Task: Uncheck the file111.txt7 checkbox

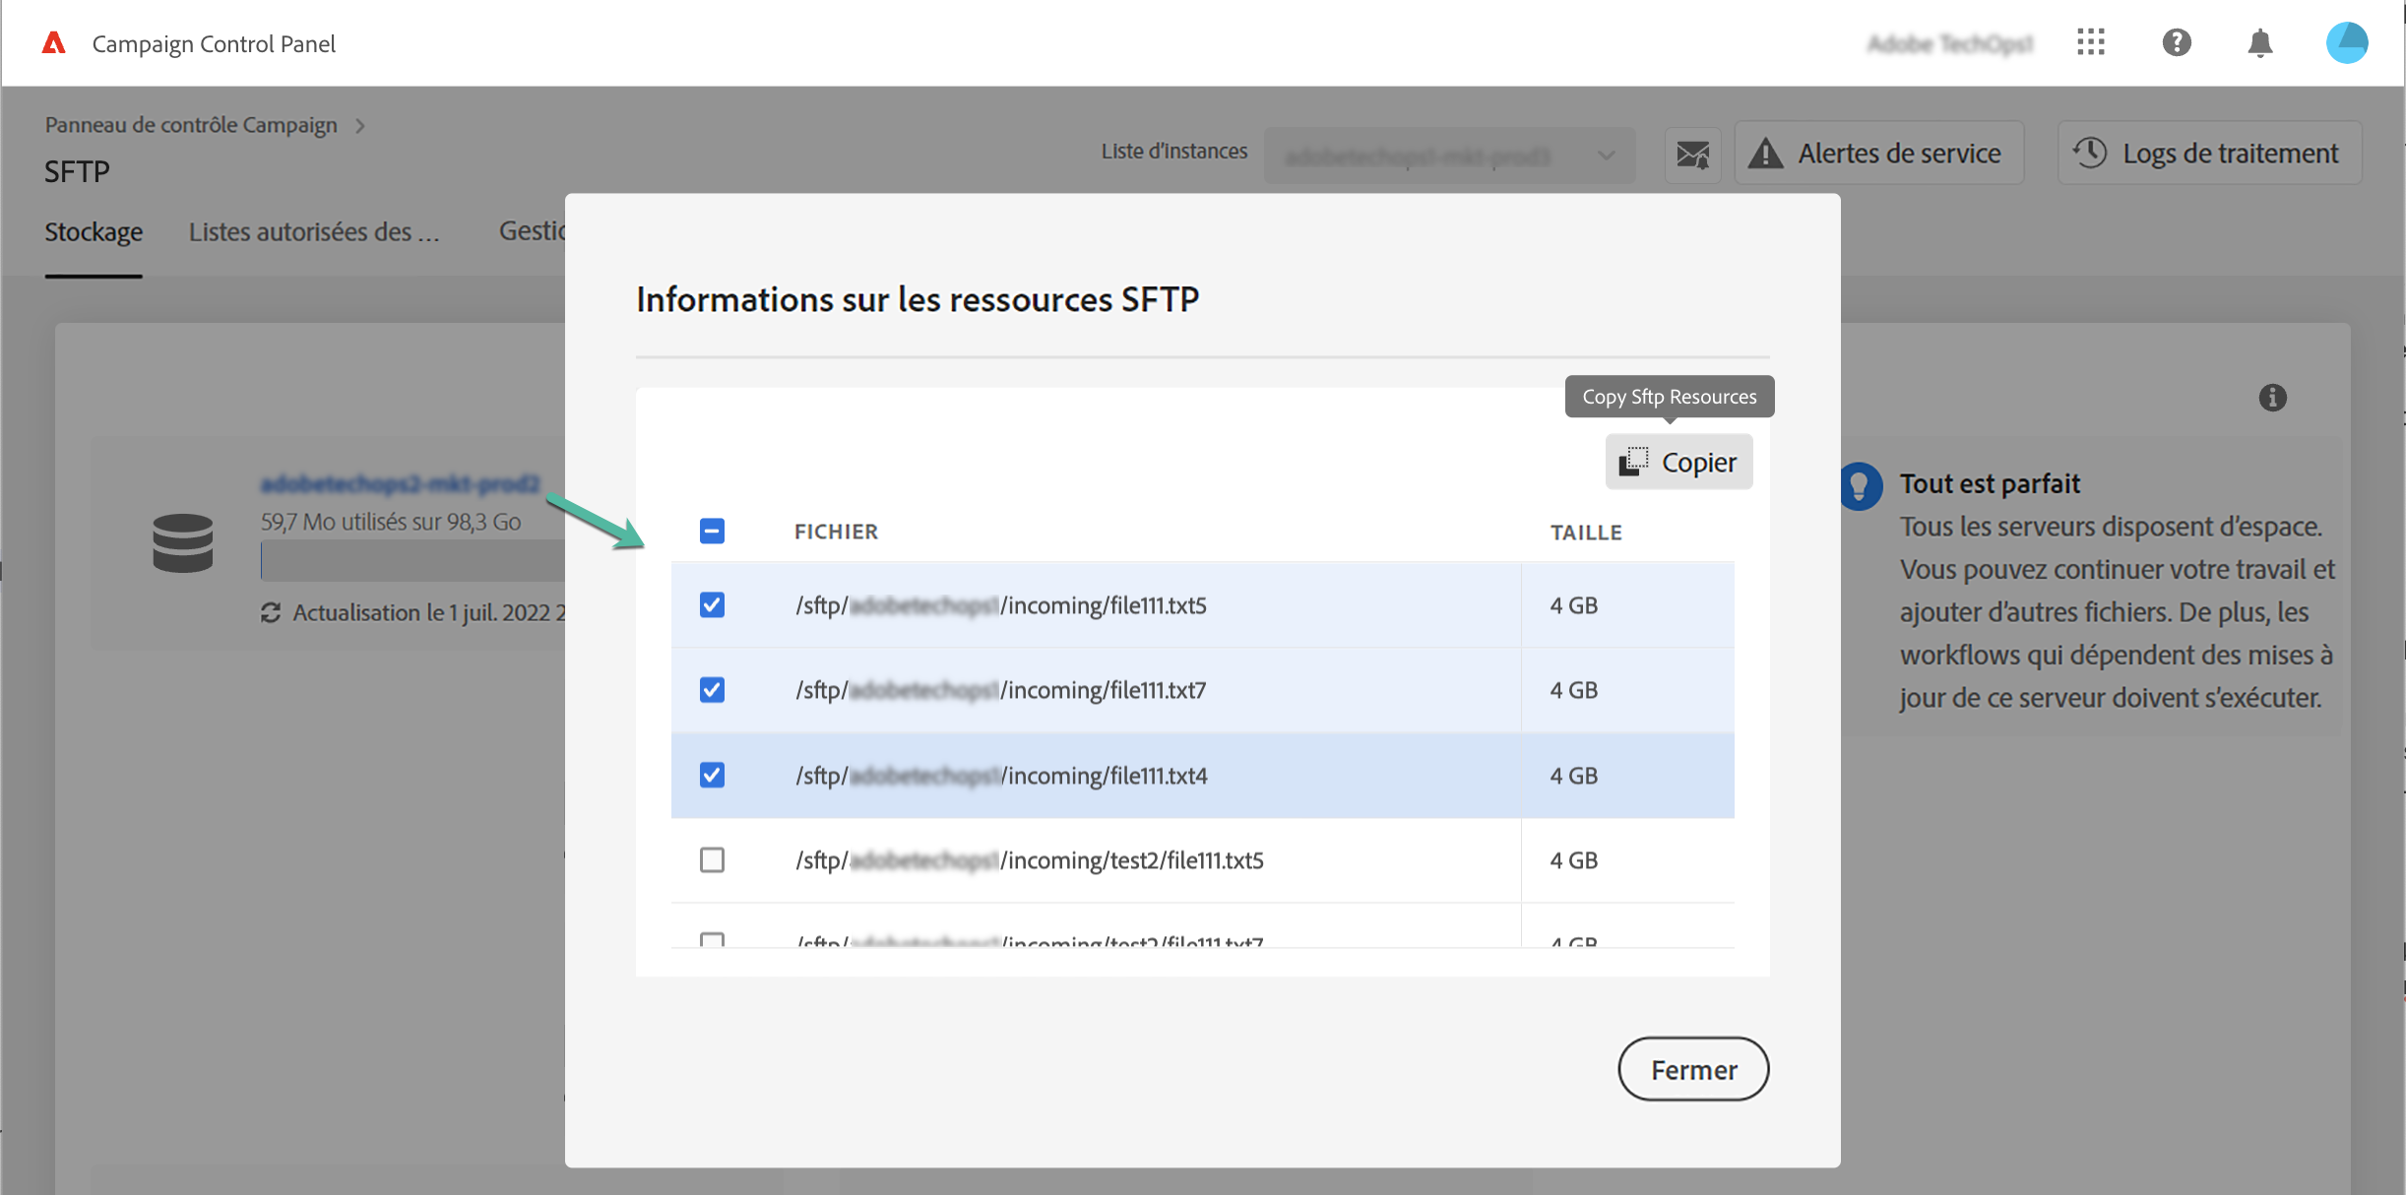Action: tap(712, 690)
